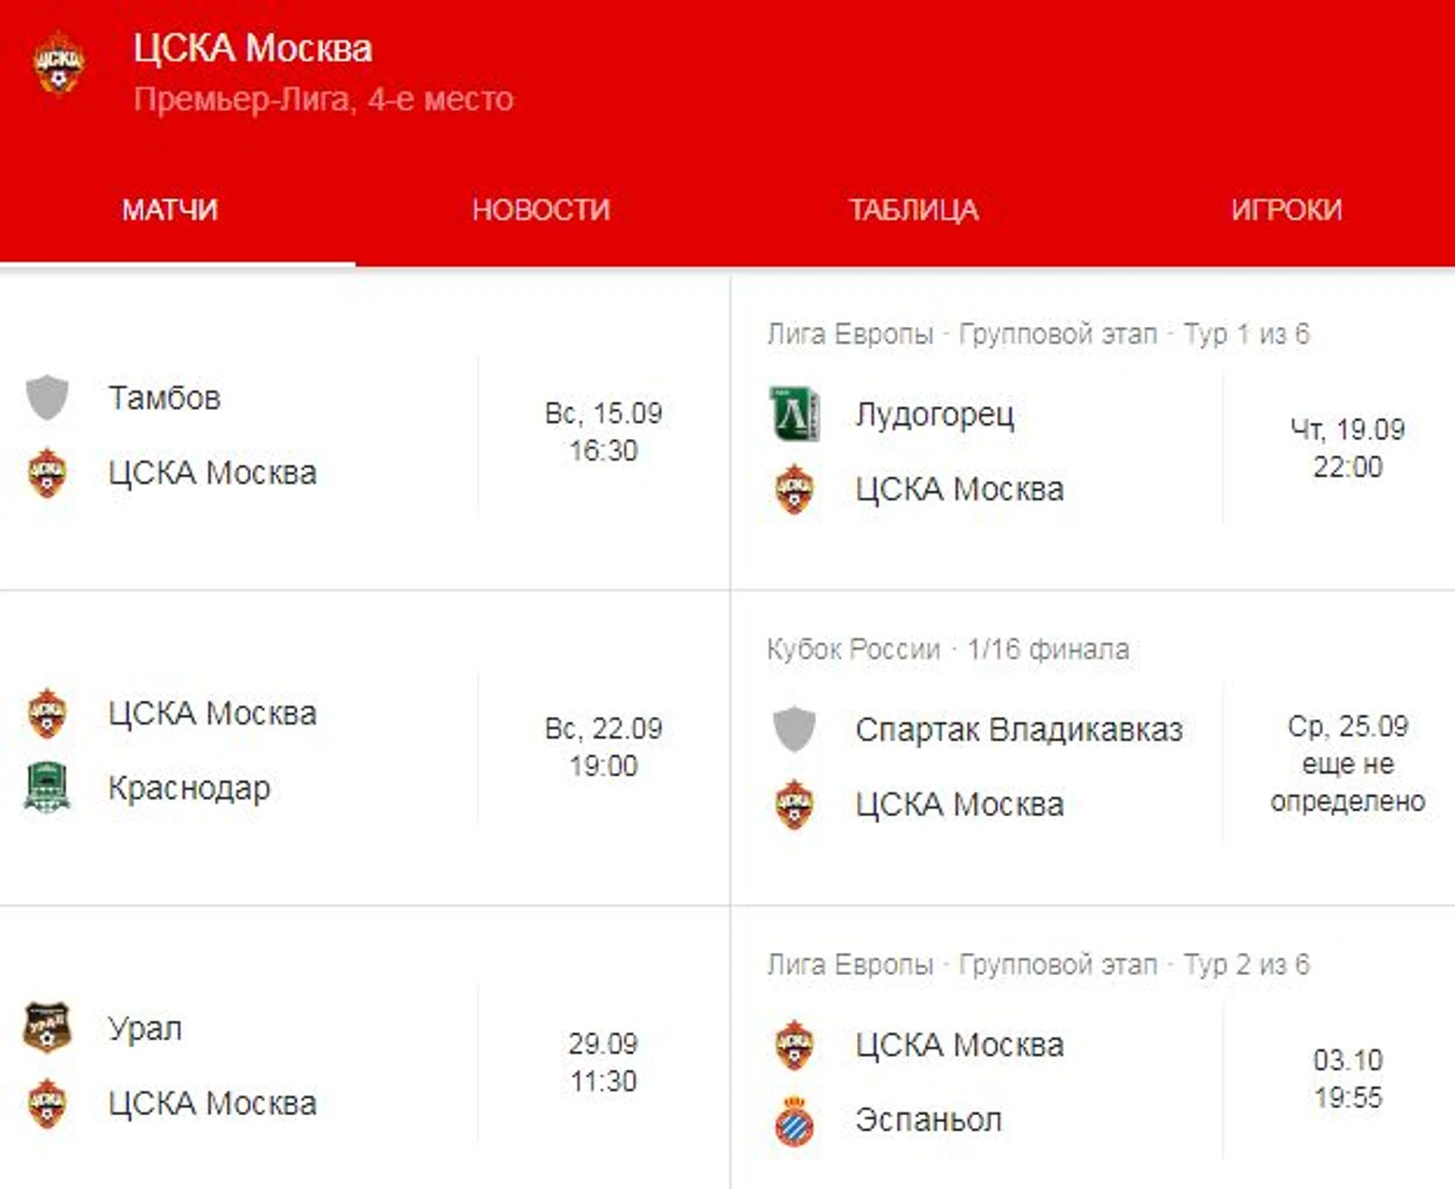
Task: Switch to the НОВОСТИ tab
Action: pyautogui.click(x=541, y=210)
